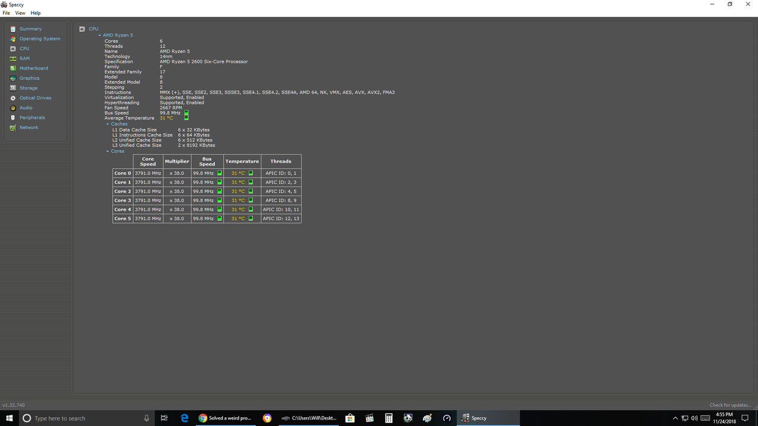Open Microsoft Store from the taskbar

pyautogui.click(x=350, y=418)
